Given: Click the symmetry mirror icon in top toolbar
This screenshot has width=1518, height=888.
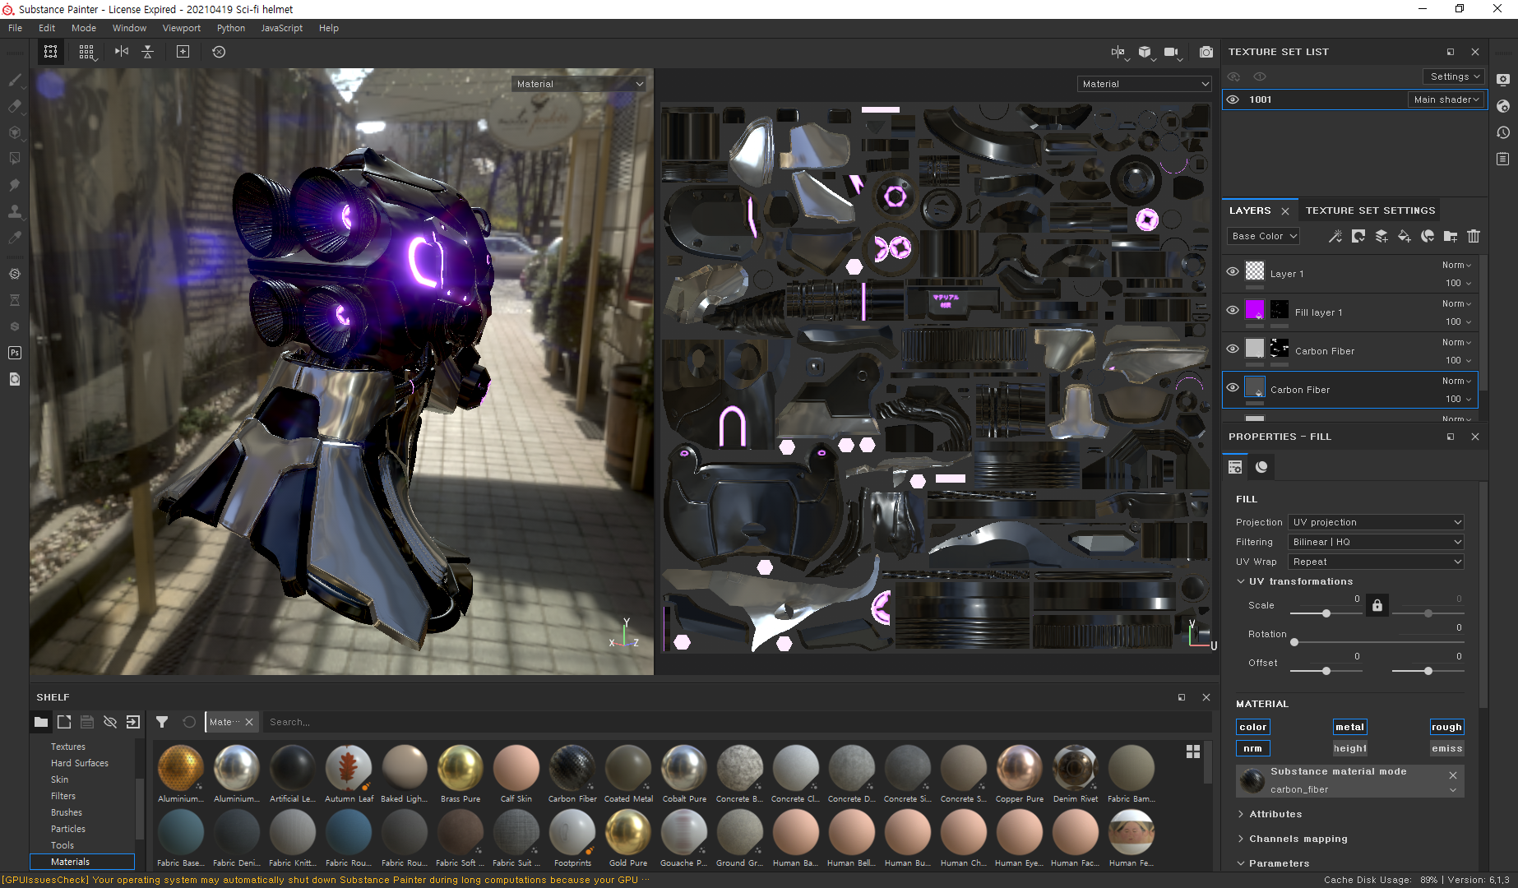Looking at the screenshot, I should (122, 52).
